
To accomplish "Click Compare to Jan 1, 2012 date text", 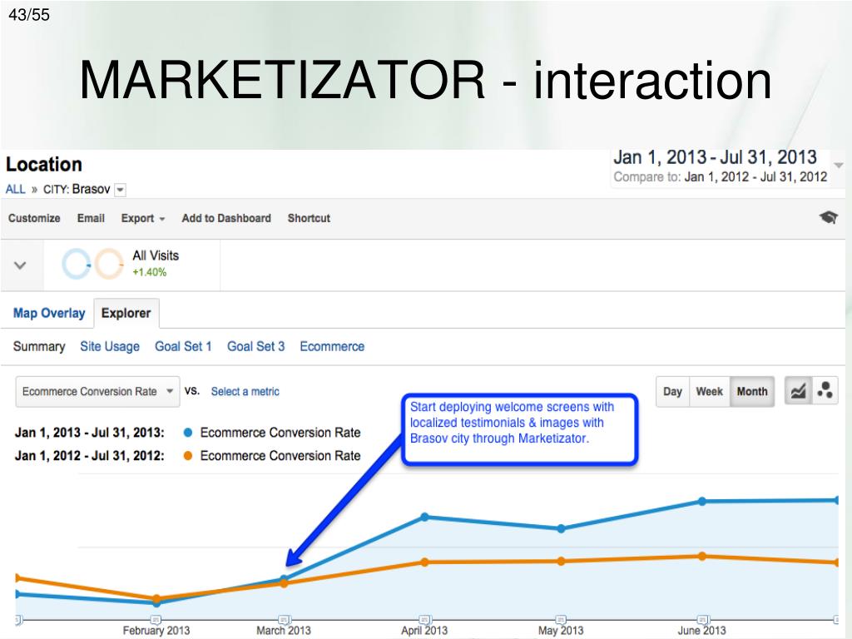I will click(x=721, y=177).
